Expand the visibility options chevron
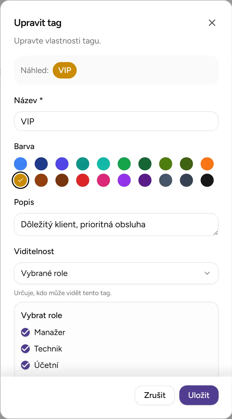The height and width of the screenshot is (419, 232). 207,273
